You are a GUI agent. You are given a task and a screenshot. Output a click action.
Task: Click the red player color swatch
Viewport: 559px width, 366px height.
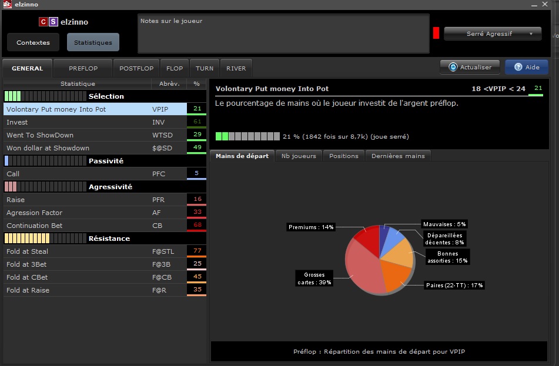[x=436, y=33]
